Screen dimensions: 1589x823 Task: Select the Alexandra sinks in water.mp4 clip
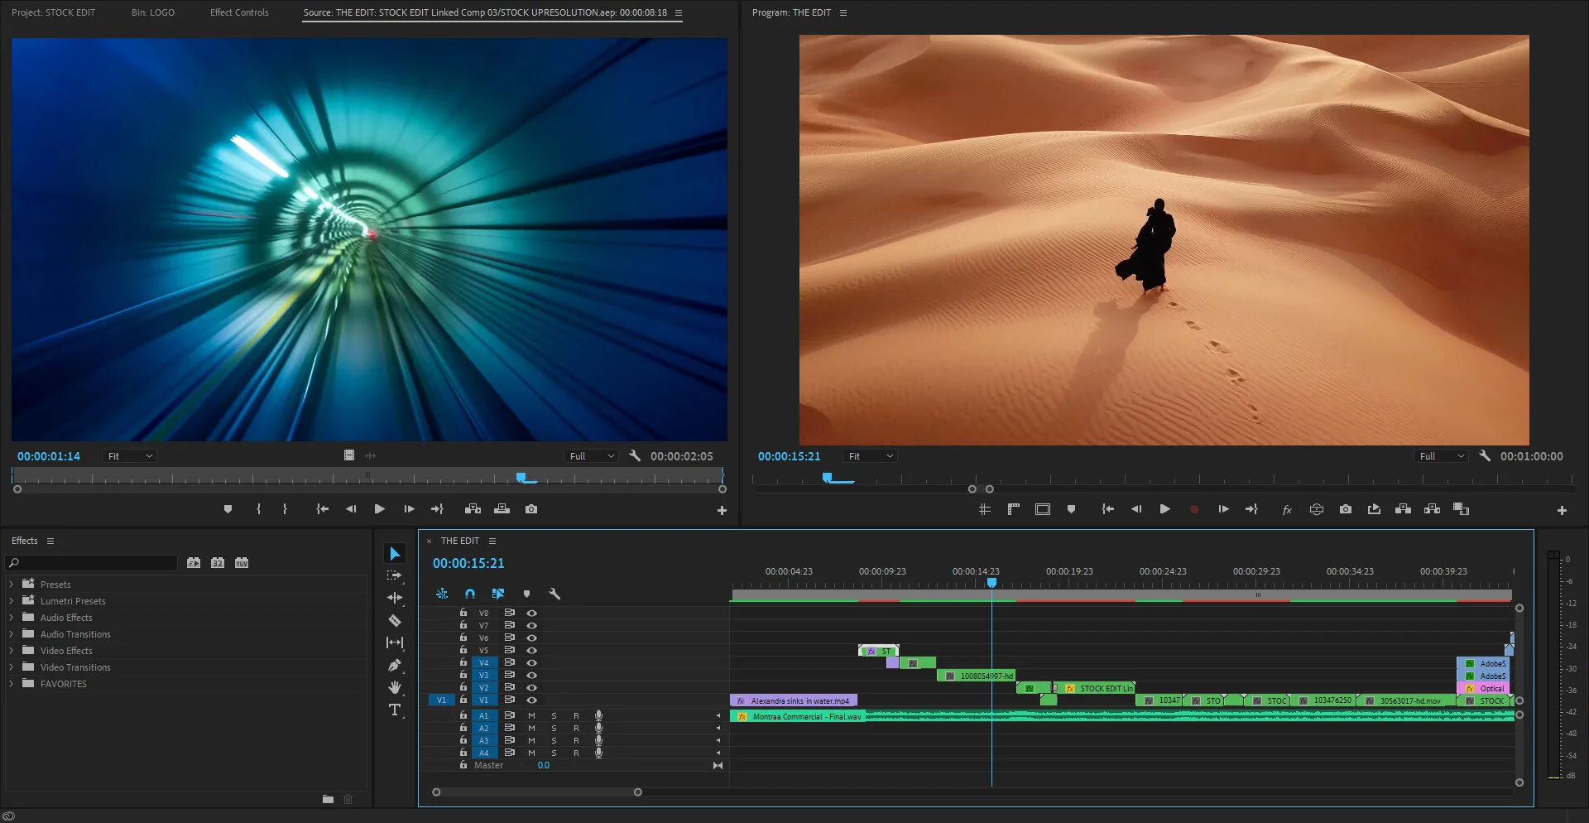pos(794,700)
